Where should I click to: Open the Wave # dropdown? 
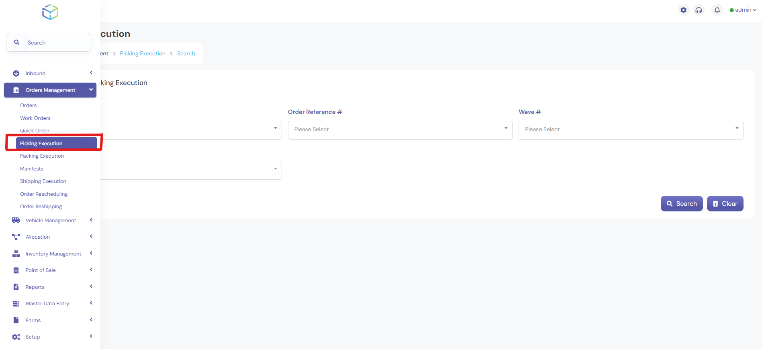pos(630,130)
